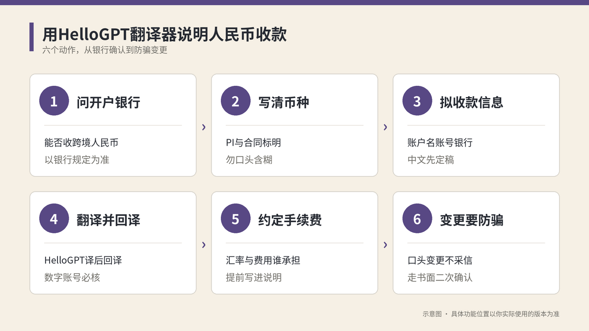Click the heading '翻译并回译'
Image resolution: width=589 pixels, height=331 pixels.
point(108,220)
